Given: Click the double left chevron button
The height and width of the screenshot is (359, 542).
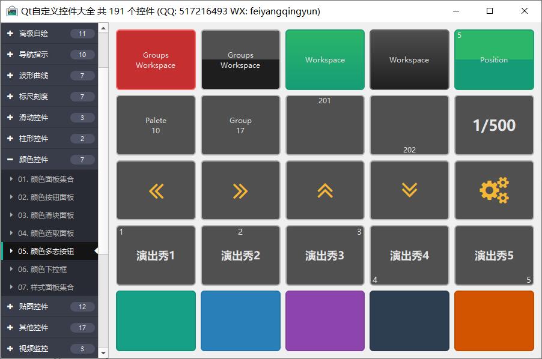Looking at the screenshot, I should tap(156, 190).
